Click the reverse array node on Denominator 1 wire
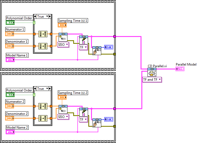The image size is (197, 143). tap(43, 46)
